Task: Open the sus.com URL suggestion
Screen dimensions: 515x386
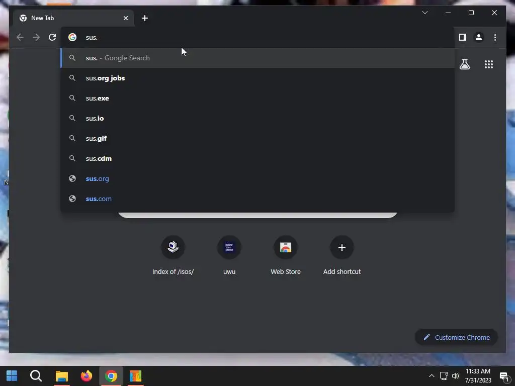Action: pos(257,199)
